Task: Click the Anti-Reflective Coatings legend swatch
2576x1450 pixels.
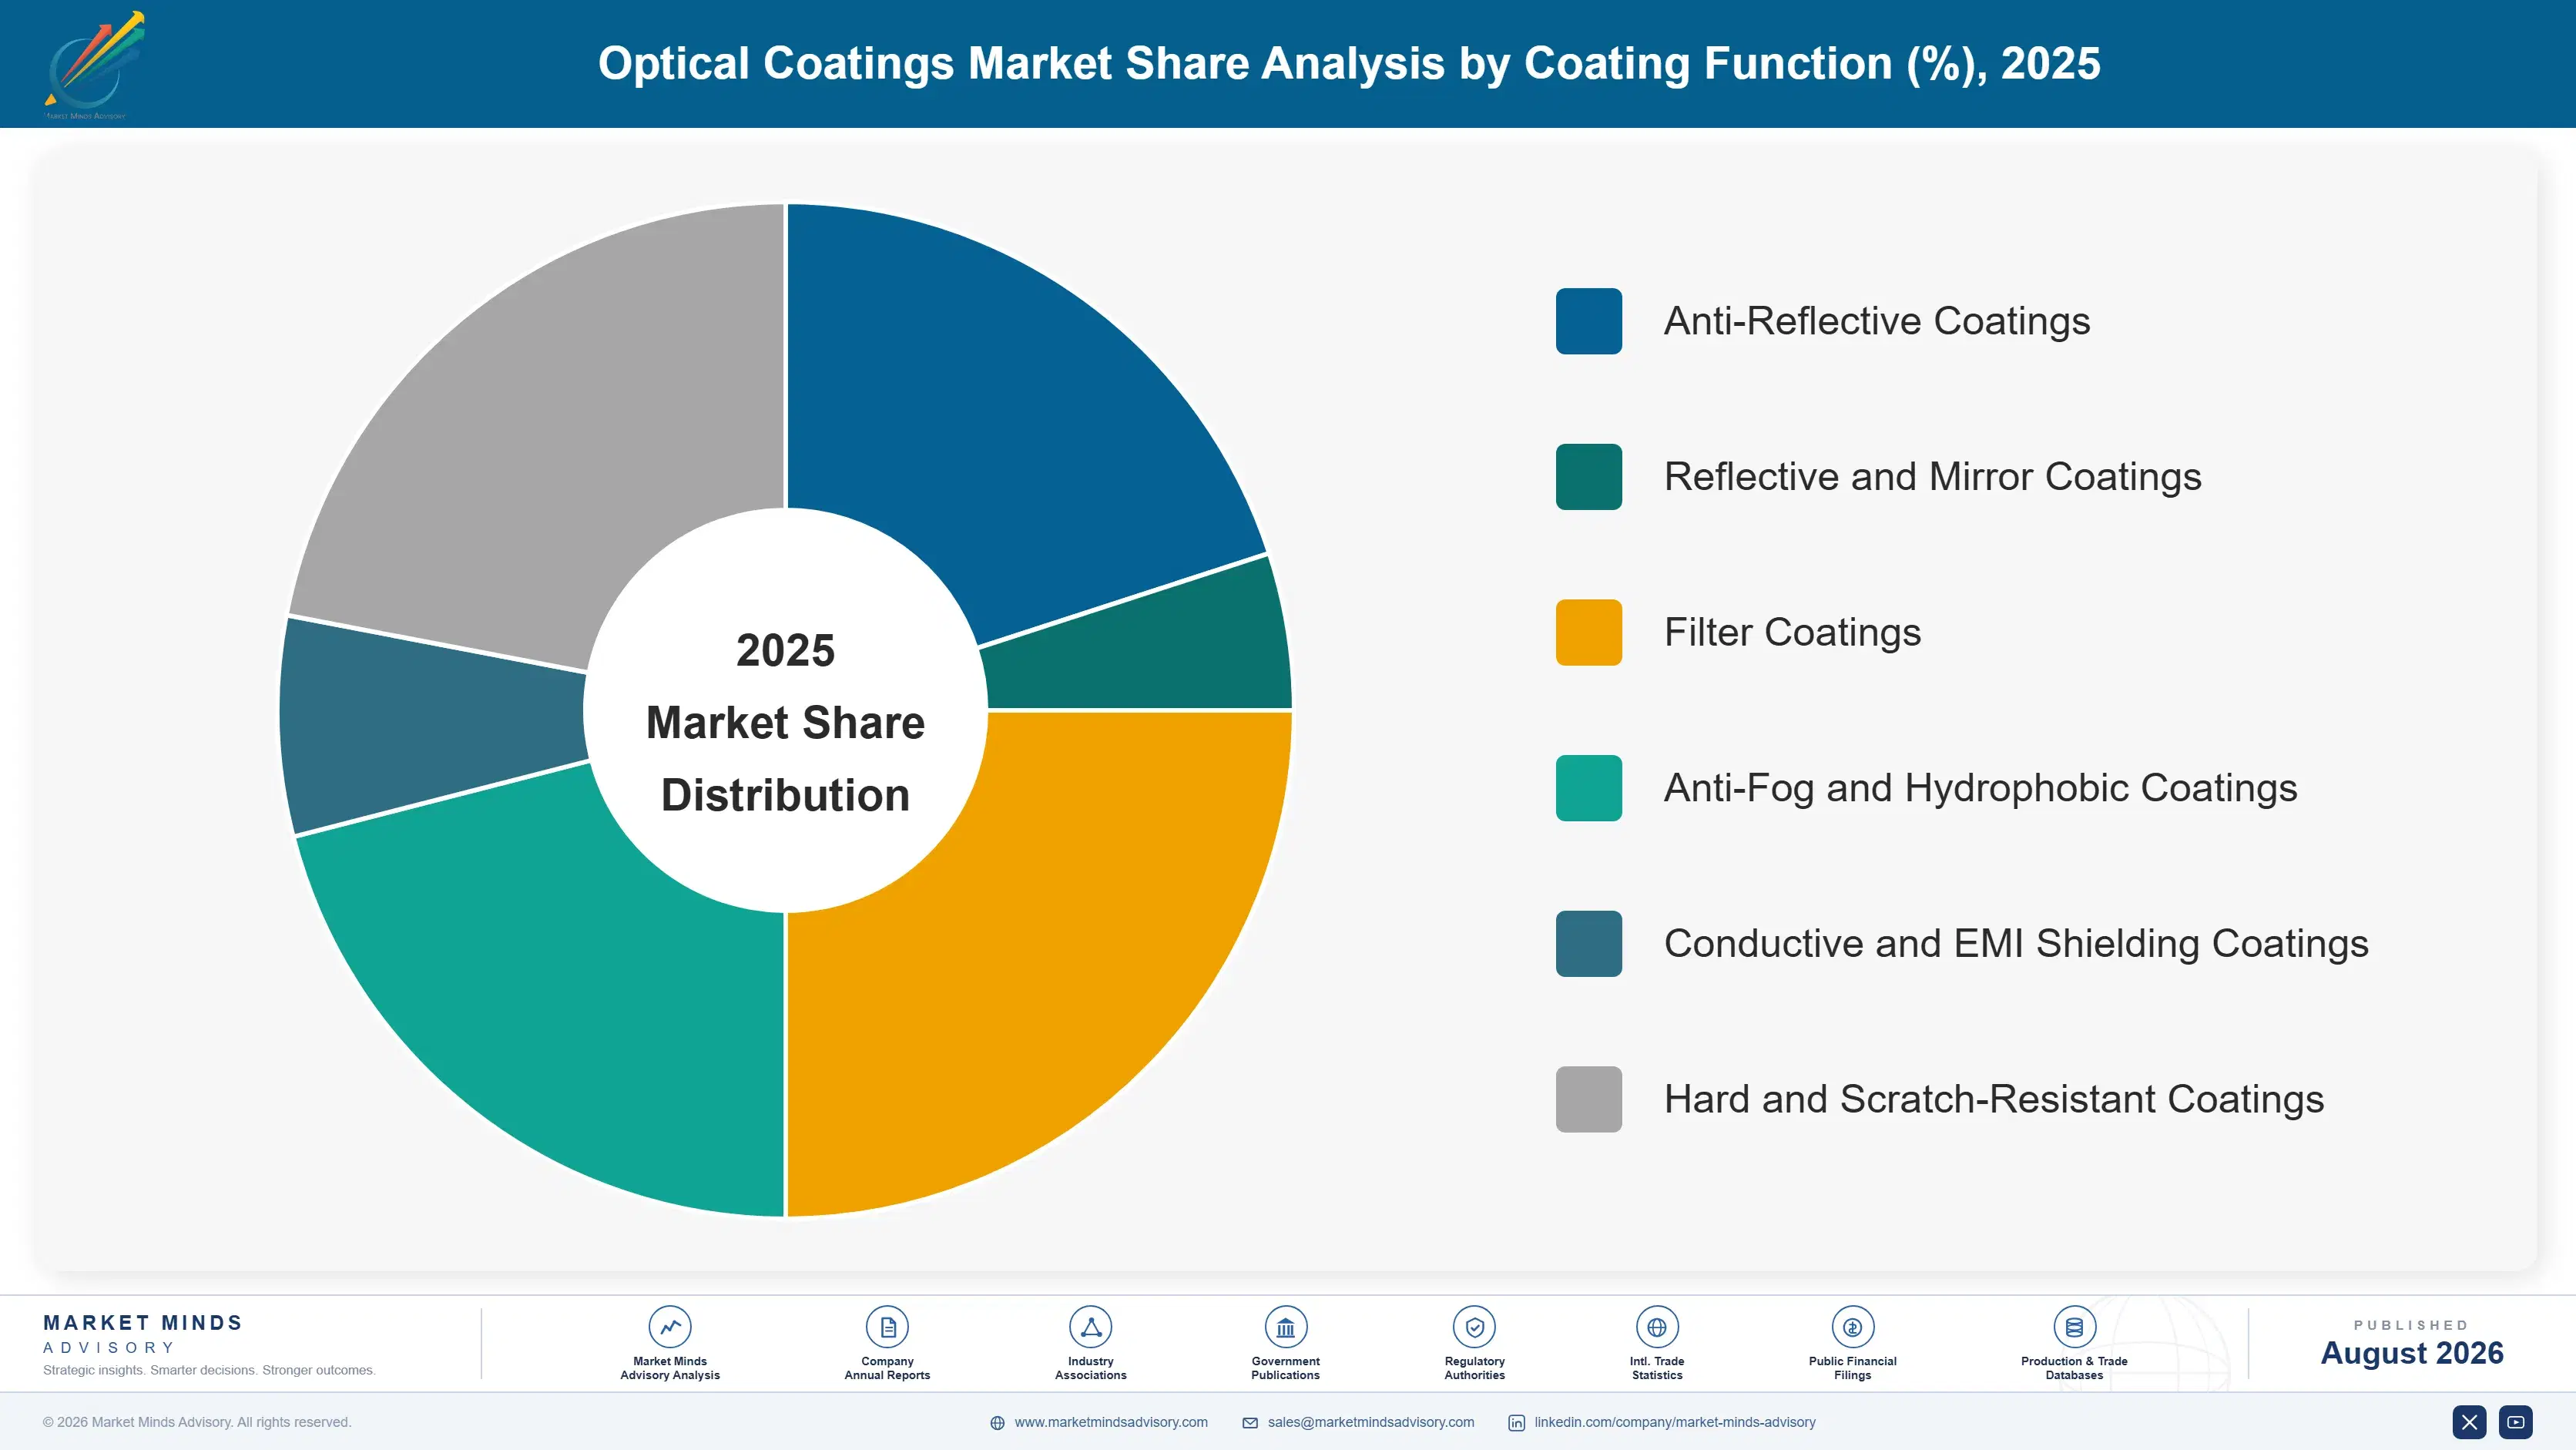Action: click(1588, 321)
